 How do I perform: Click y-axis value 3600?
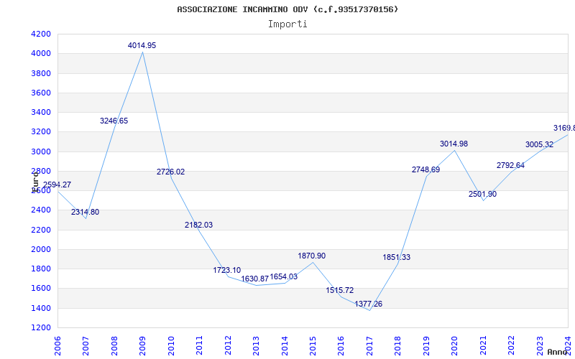pyautogui.click(x=41, y=93)
